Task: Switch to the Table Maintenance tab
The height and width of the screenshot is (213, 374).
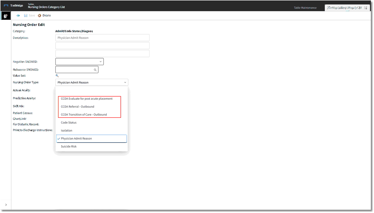Action: click(305, 8)
